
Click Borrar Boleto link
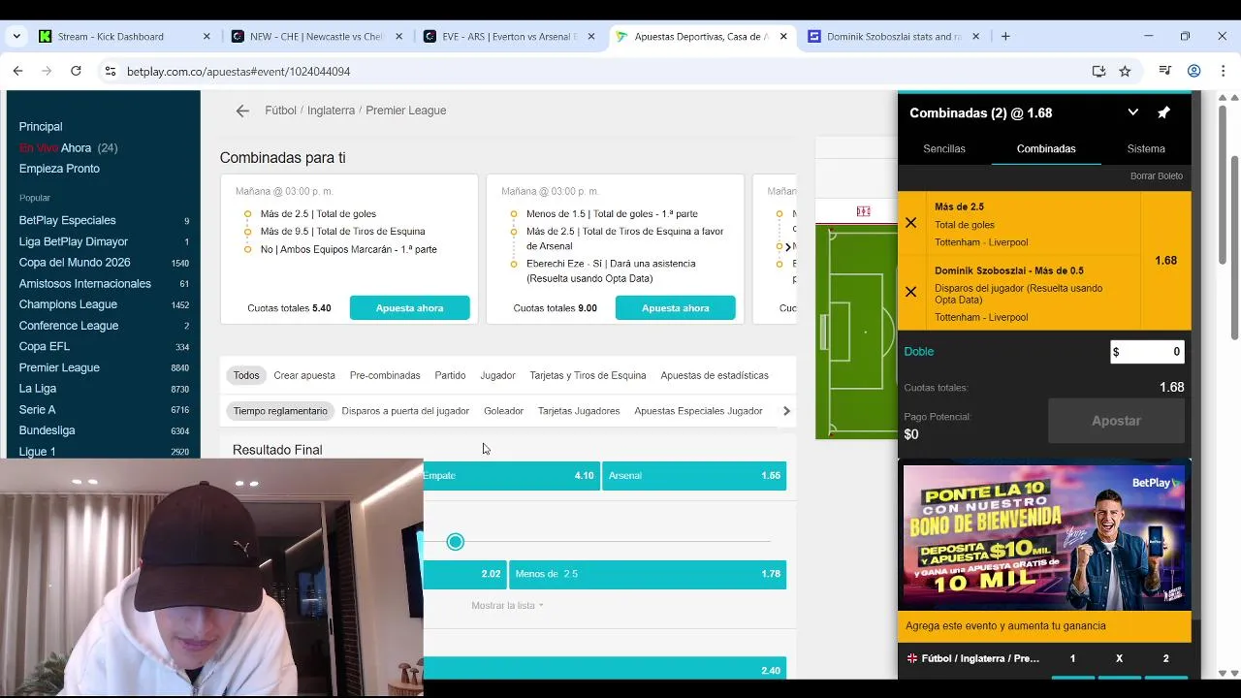1156,176
